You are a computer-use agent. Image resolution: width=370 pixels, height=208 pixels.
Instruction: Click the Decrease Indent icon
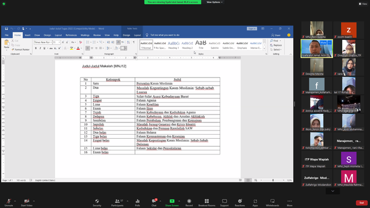109,42
